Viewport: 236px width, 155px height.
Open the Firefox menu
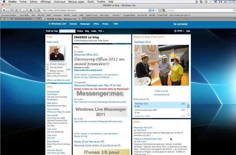(x=12, y=2)
